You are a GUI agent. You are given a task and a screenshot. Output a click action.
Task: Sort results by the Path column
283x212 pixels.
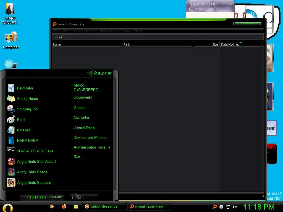pyautogui.click(x=158, y=44)
